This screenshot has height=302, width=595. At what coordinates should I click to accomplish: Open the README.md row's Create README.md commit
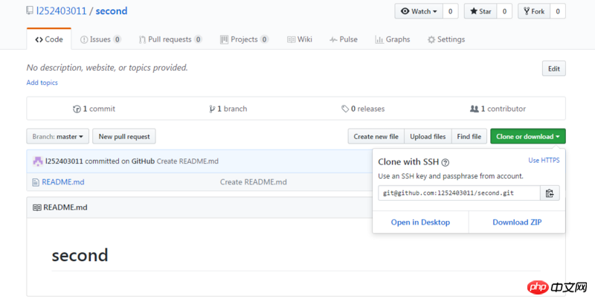pyautogui.click(x=254, y=182)
